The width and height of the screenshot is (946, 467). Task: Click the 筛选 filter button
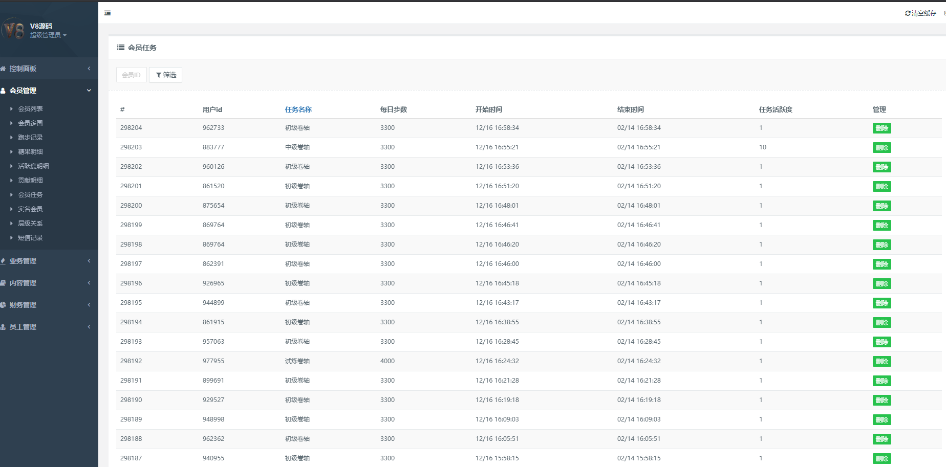(165, 75)
